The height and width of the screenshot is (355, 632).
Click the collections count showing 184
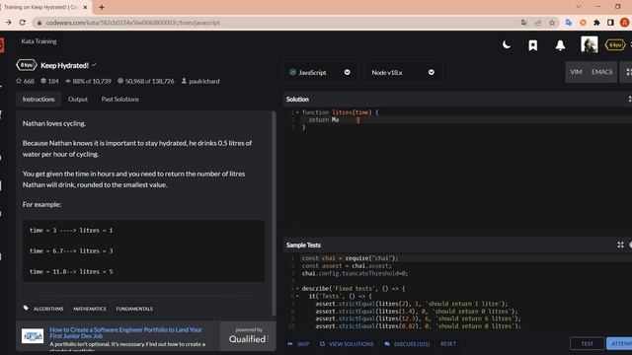(x=49, y=81)
